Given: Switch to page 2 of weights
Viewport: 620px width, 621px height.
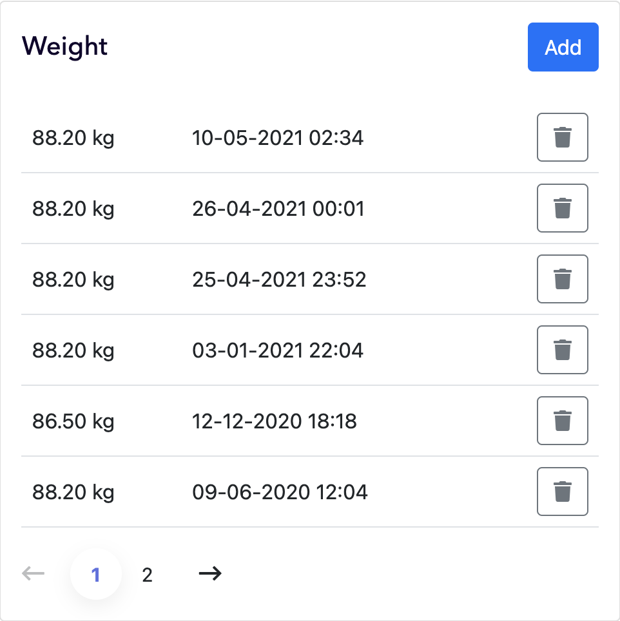Looking at the screenshot, I should click(x=147, y=575).
